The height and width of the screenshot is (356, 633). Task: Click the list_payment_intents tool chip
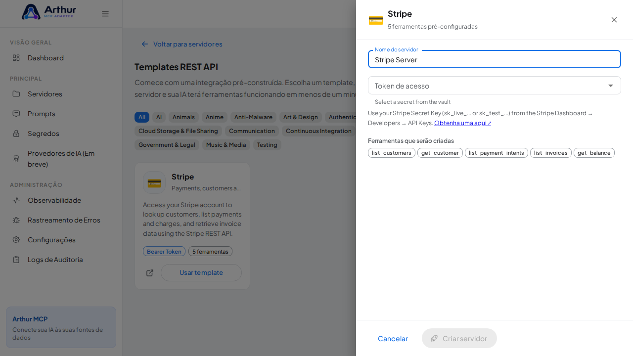497,153
